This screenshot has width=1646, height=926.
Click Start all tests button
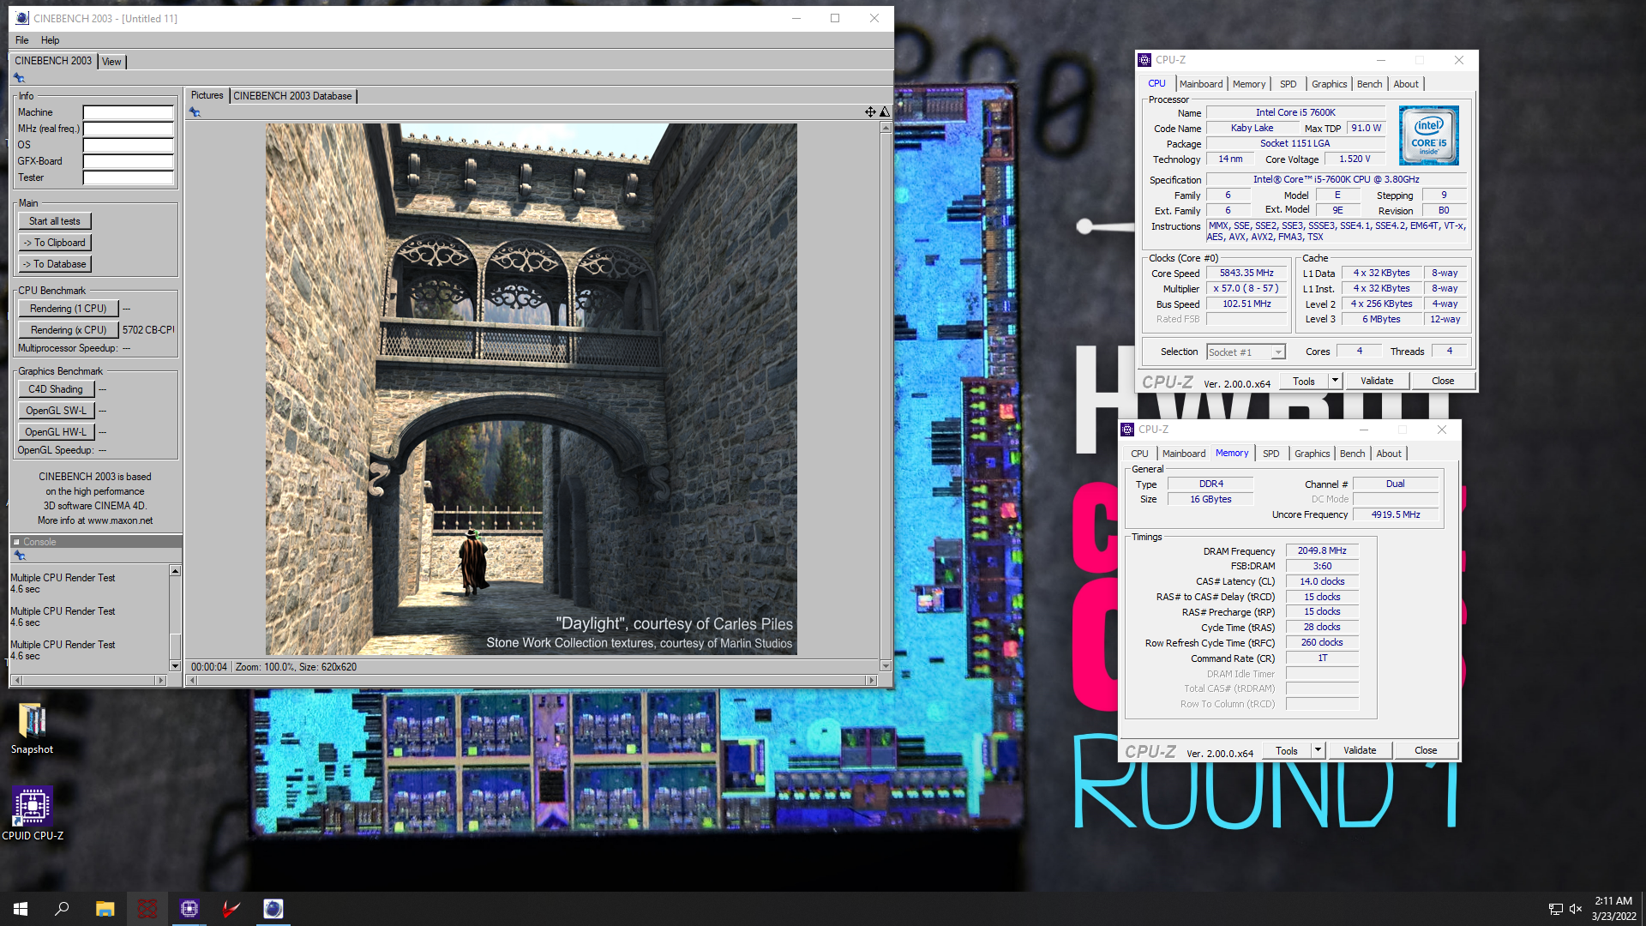click(54, 221)
